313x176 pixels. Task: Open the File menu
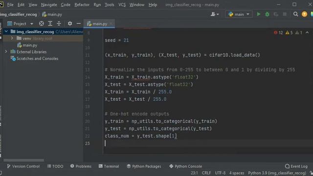10,4
